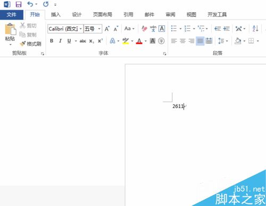Apply distributed alignment
This screenshot has width=266, height=206.
(209, 41)
